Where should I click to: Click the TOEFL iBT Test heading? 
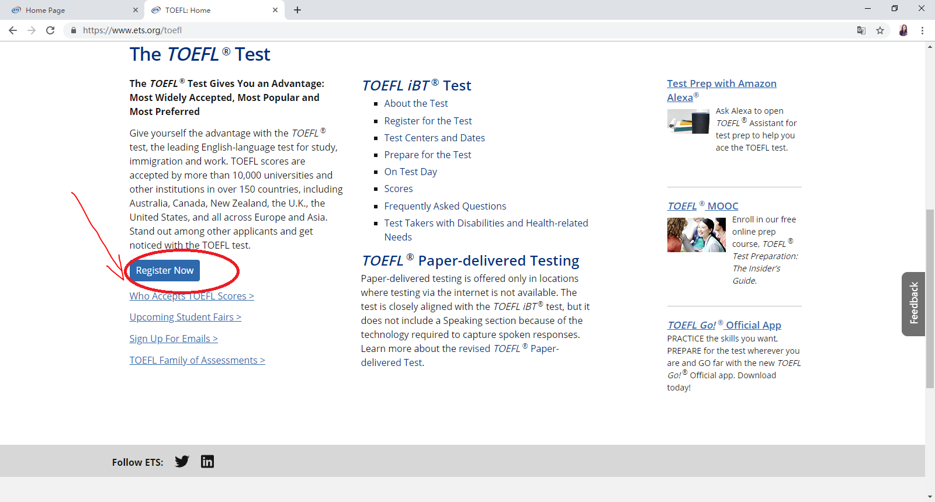(x=417, y=85)
